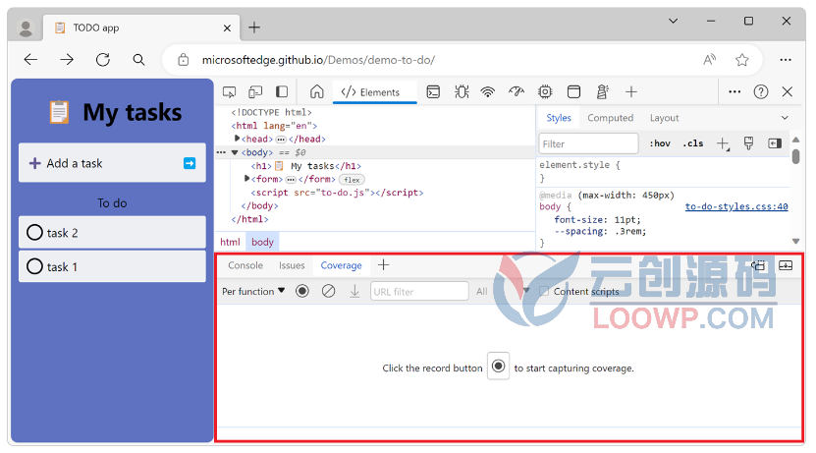Toggle device emulation icon

point(255,92)
